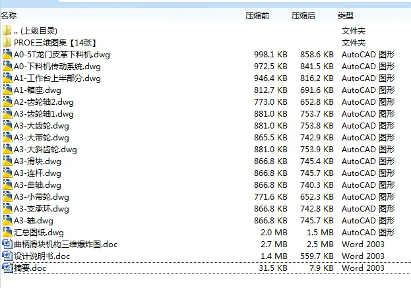Click icon of A3-连杆.dwg
The width and height of the screenshot is (411, 288).
tap(7, 173)
